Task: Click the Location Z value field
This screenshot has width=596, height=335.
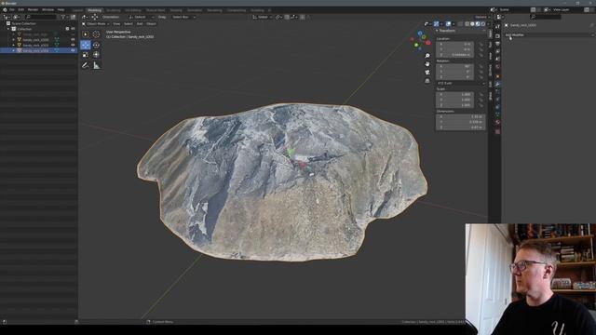Action: click(454, 55)
